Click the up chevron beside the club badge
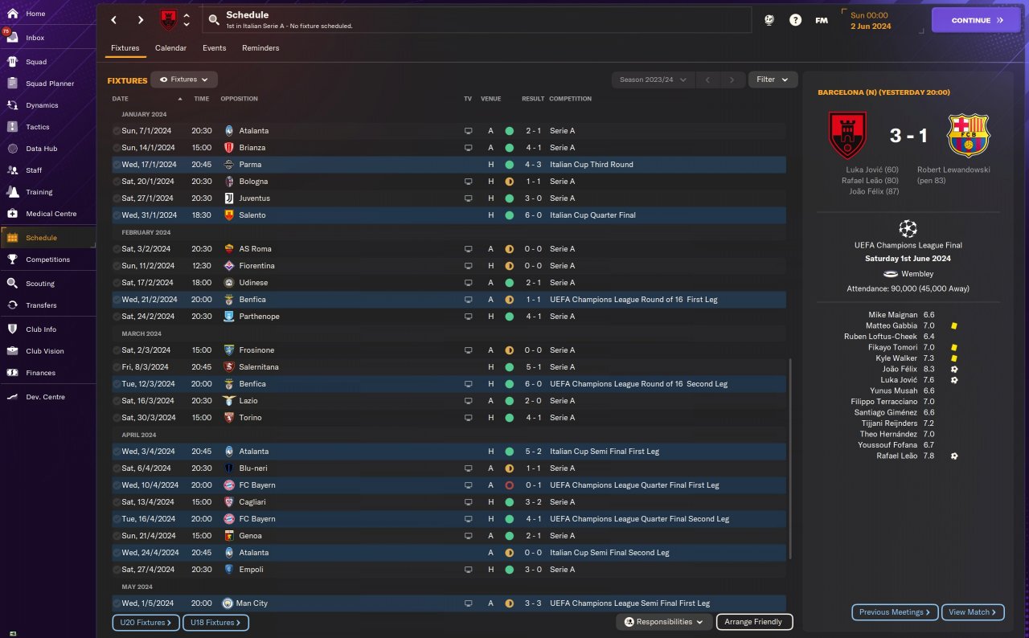The width and height of the screenshot is (1029, 638). (187, 15)
